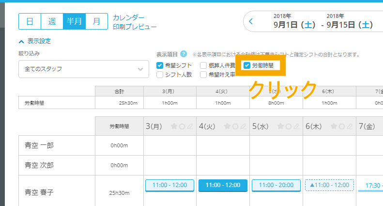
Task: Collapse the 表示設定 display settings section
Action: (35, 41)
